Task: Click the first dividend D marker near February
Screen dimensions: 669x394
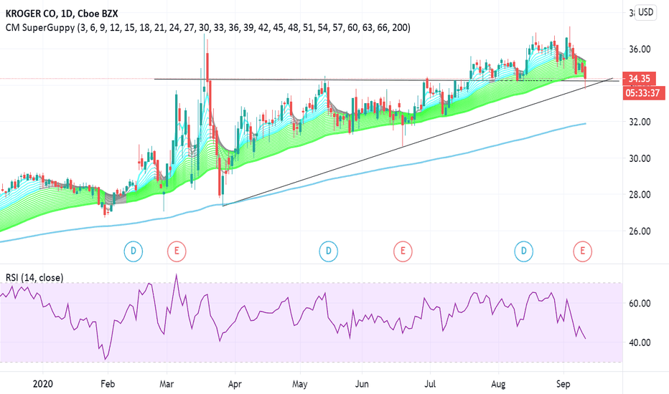Action: point(133,251)
